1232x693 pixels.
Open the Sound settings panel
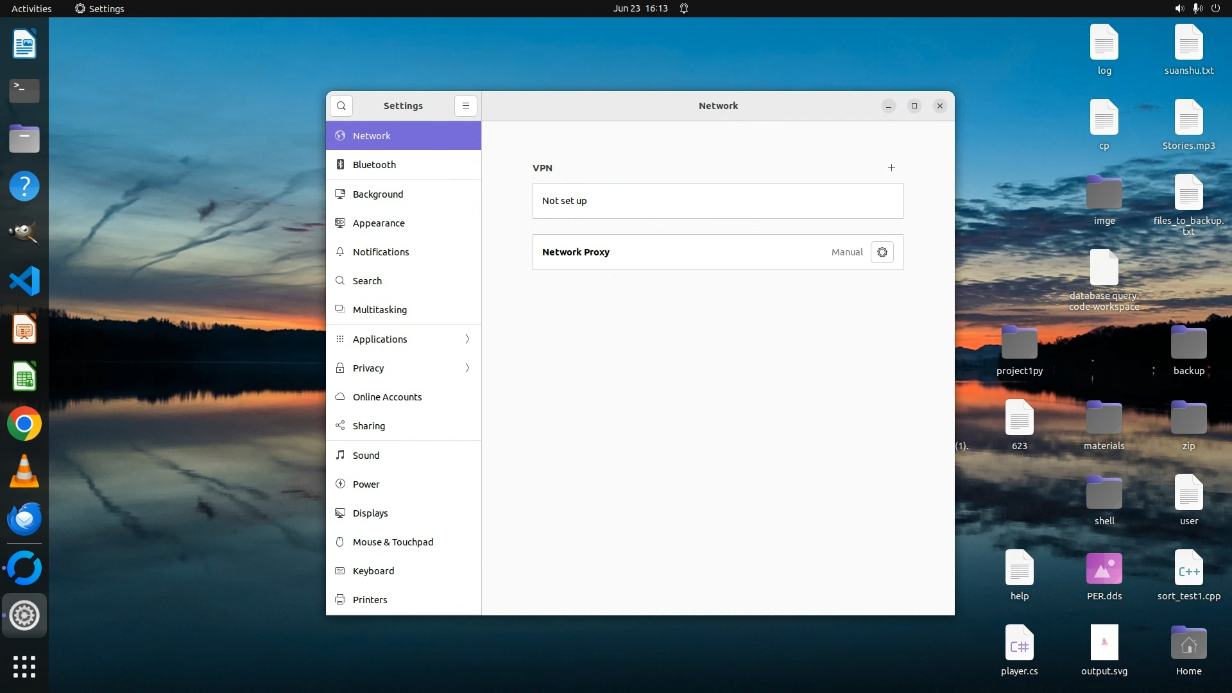point(366,456)
